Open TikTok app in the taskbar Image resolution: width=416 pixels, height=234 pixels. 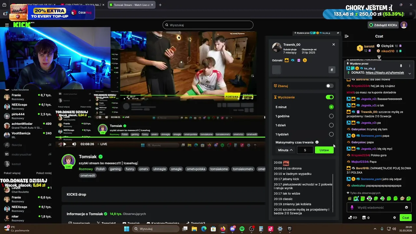tap(270, 229)
